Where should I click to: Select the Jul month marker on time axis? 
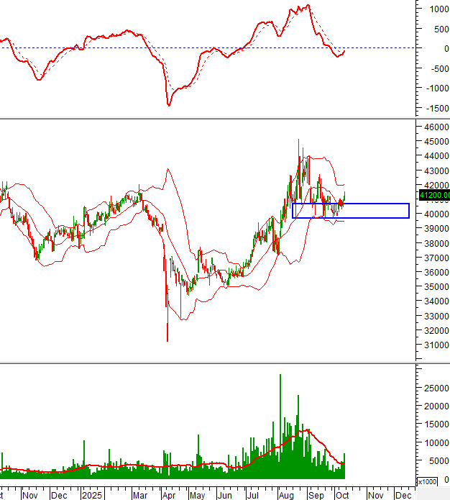[253, 495]
